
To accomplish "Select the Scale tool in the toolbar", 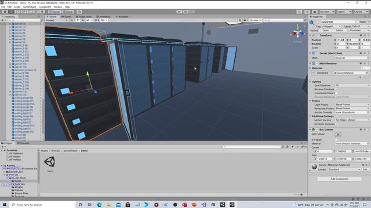I will pyautogui.click(x=24, y=12).
